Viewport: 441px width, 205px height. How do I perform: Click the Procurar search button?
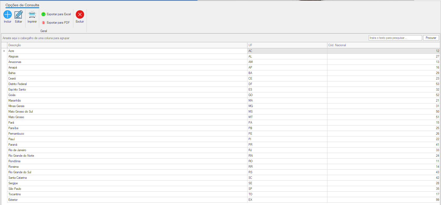[x=431, y=38]
